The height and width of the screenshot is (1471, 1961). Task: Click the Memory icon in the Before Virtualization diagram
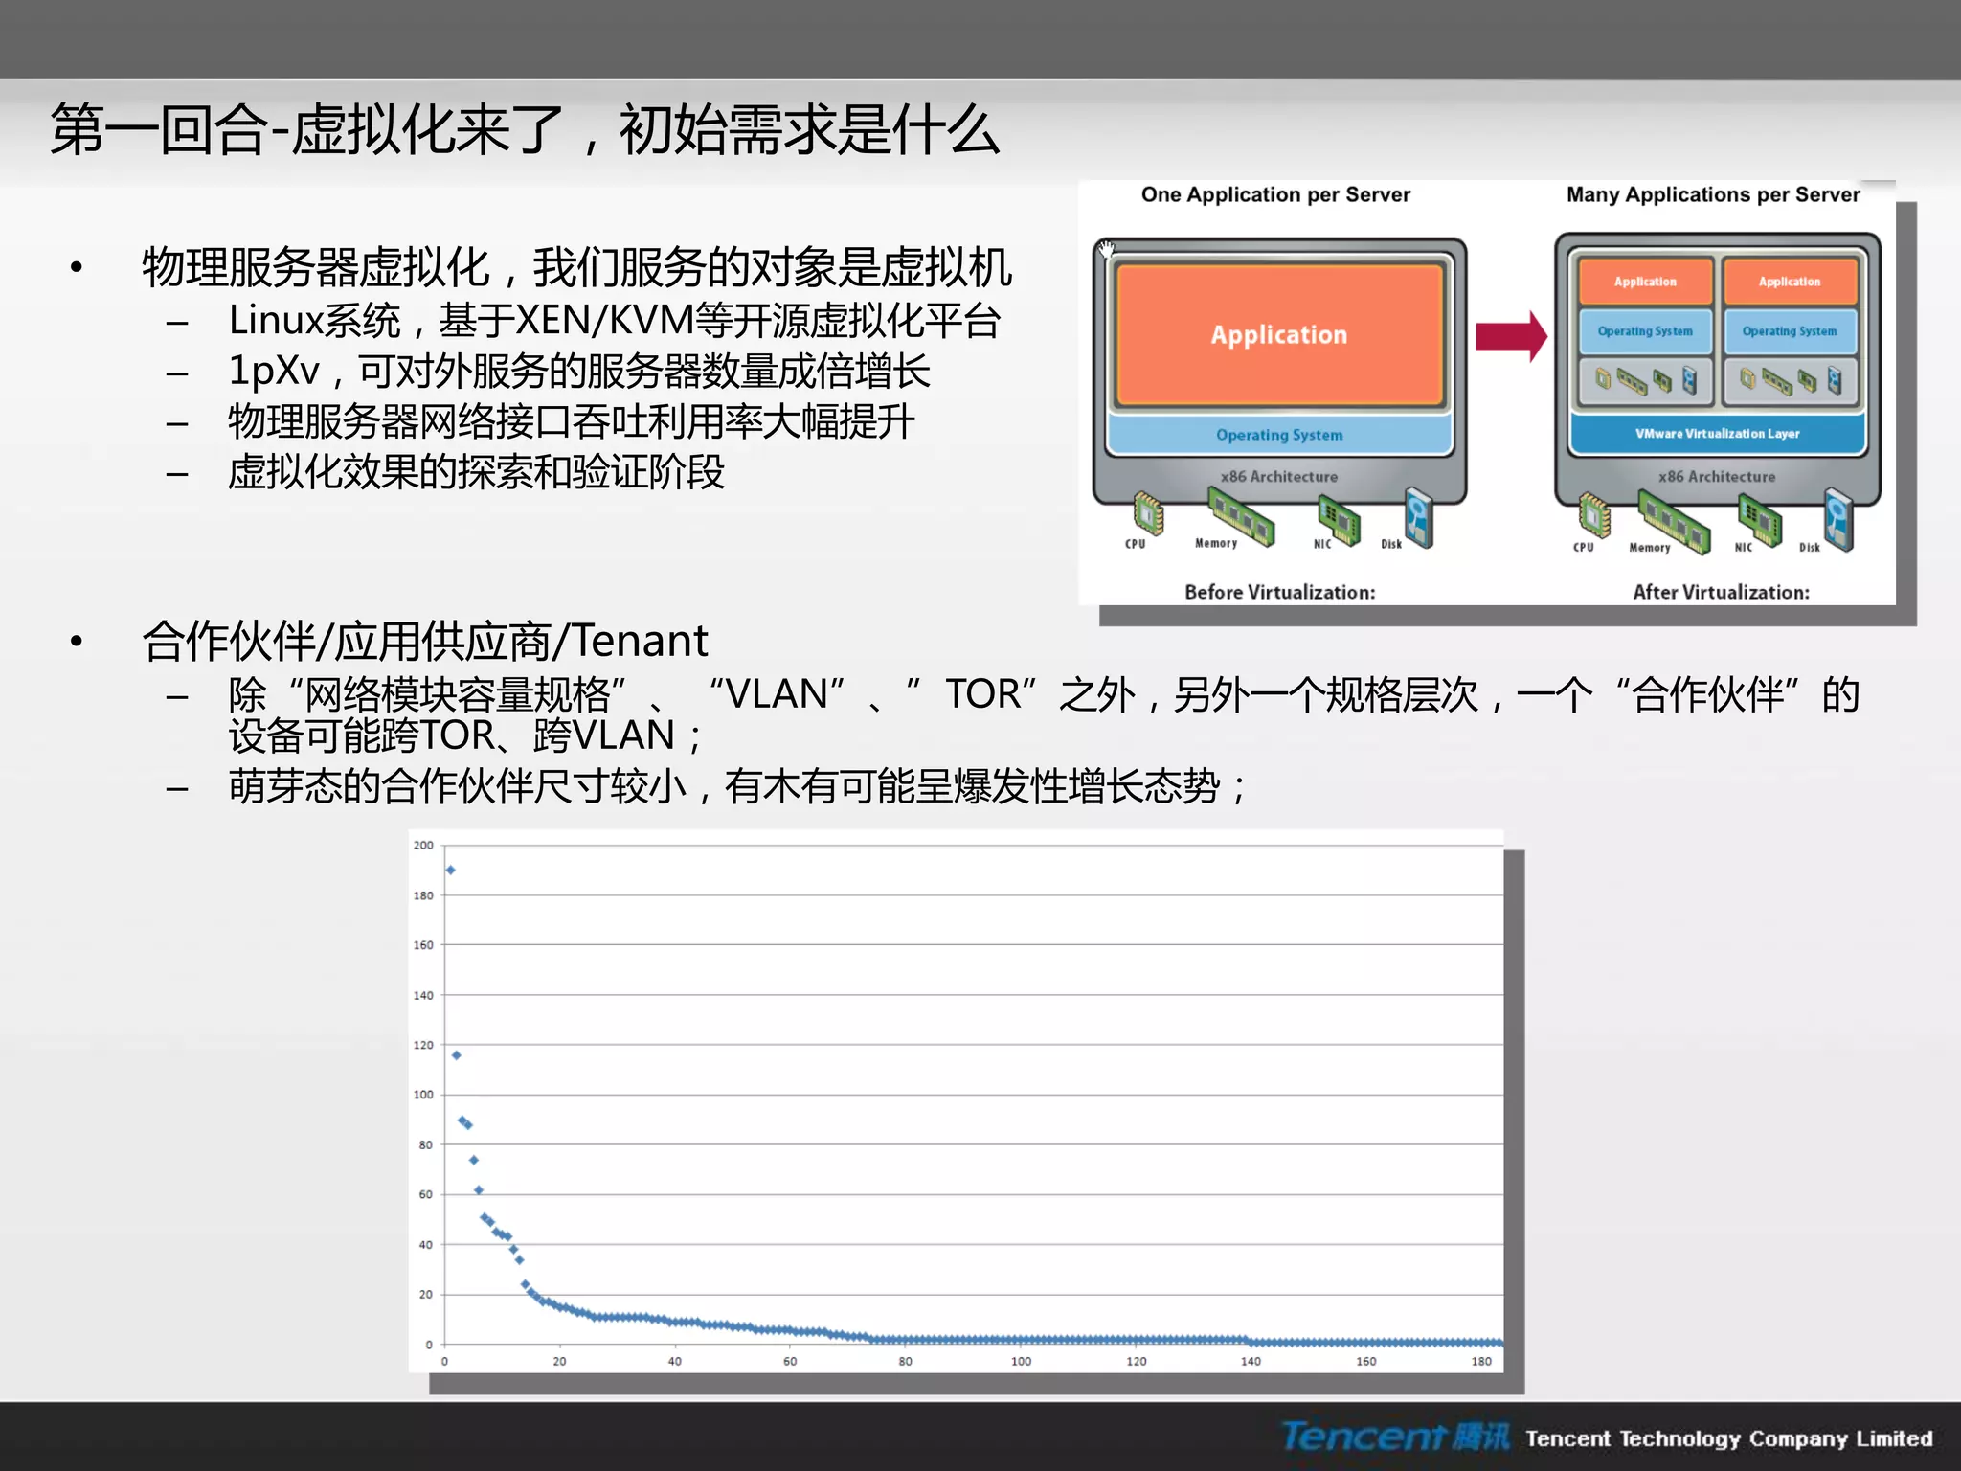1241,516
